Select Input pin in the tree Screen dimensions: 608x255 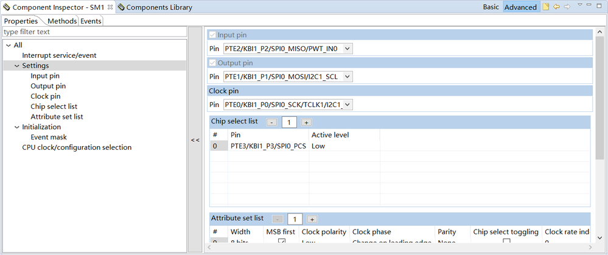[x=45, y=76]
